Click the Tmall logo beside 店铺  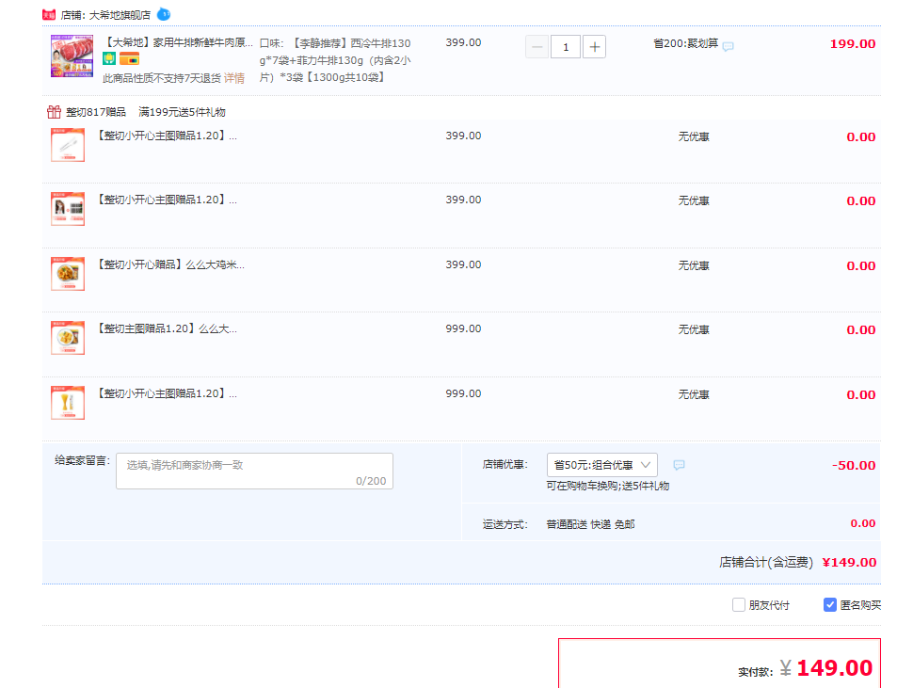click(49, 15)
